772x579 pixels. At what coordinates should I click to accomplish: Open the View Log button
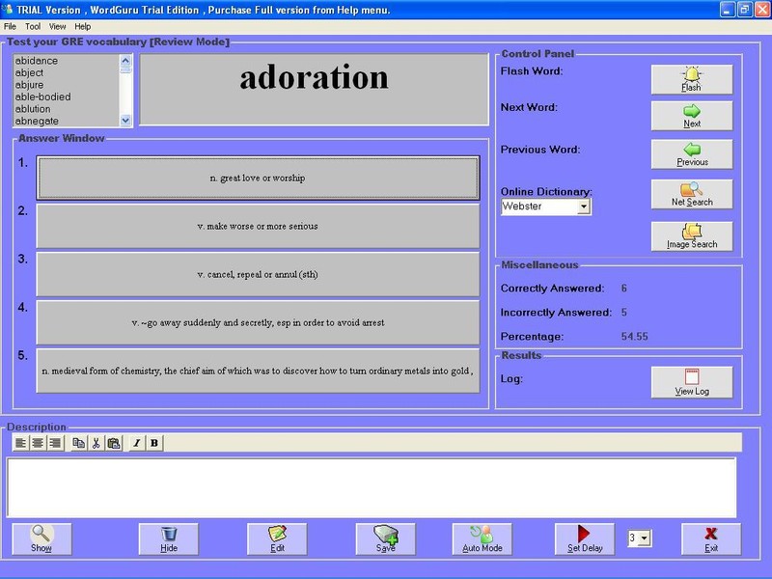[x=691, y=382]
